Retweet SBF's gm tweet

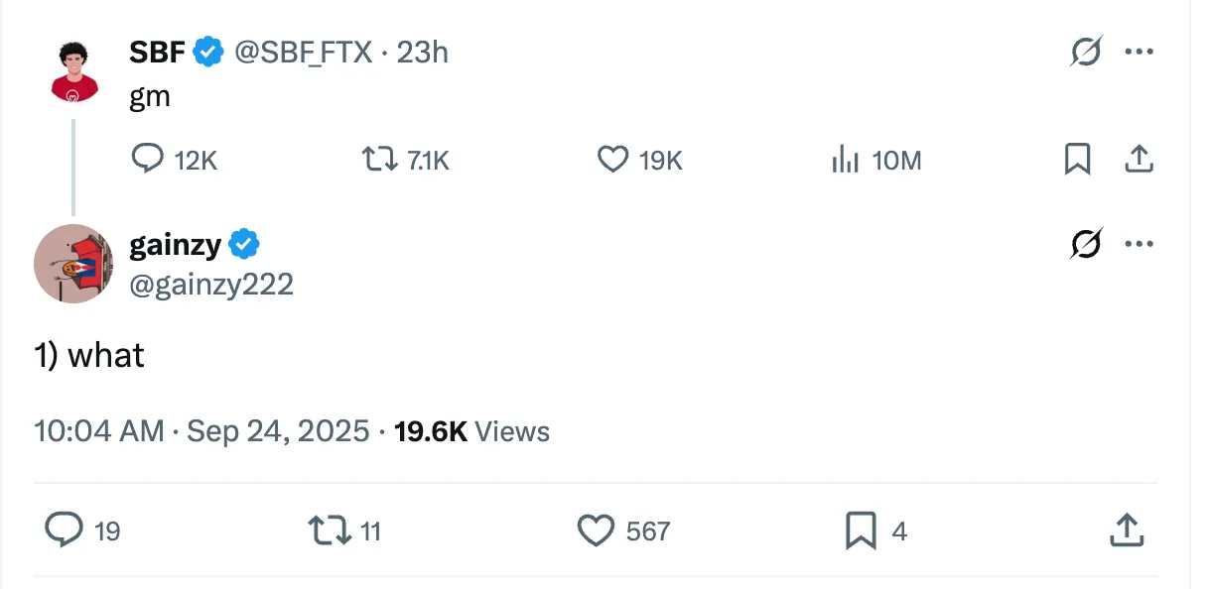405,159
